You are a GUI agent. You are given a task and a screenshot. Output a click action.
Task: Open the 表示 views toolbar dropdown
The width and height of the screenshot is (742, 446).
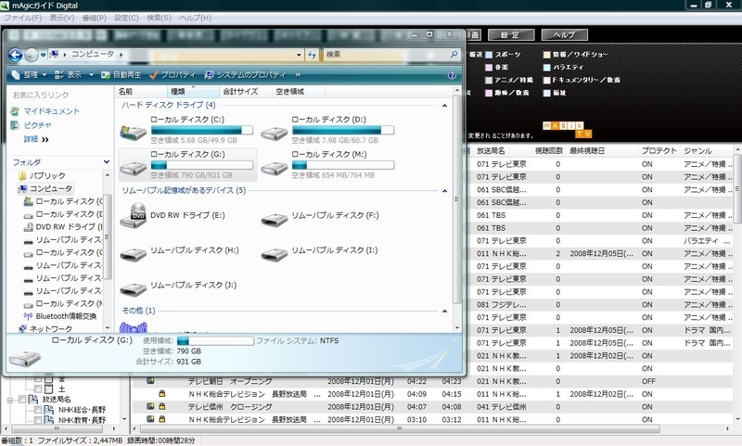tap(74, 75)
